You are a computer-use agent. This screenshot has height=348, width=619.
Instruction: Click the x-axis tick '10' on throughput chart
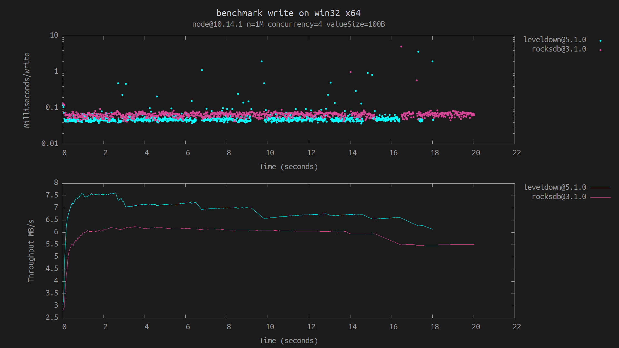pos(270,327)
